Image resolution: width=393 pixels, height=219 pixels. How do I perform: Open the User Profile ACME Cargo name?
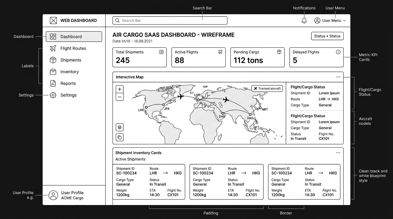point(72,195)
